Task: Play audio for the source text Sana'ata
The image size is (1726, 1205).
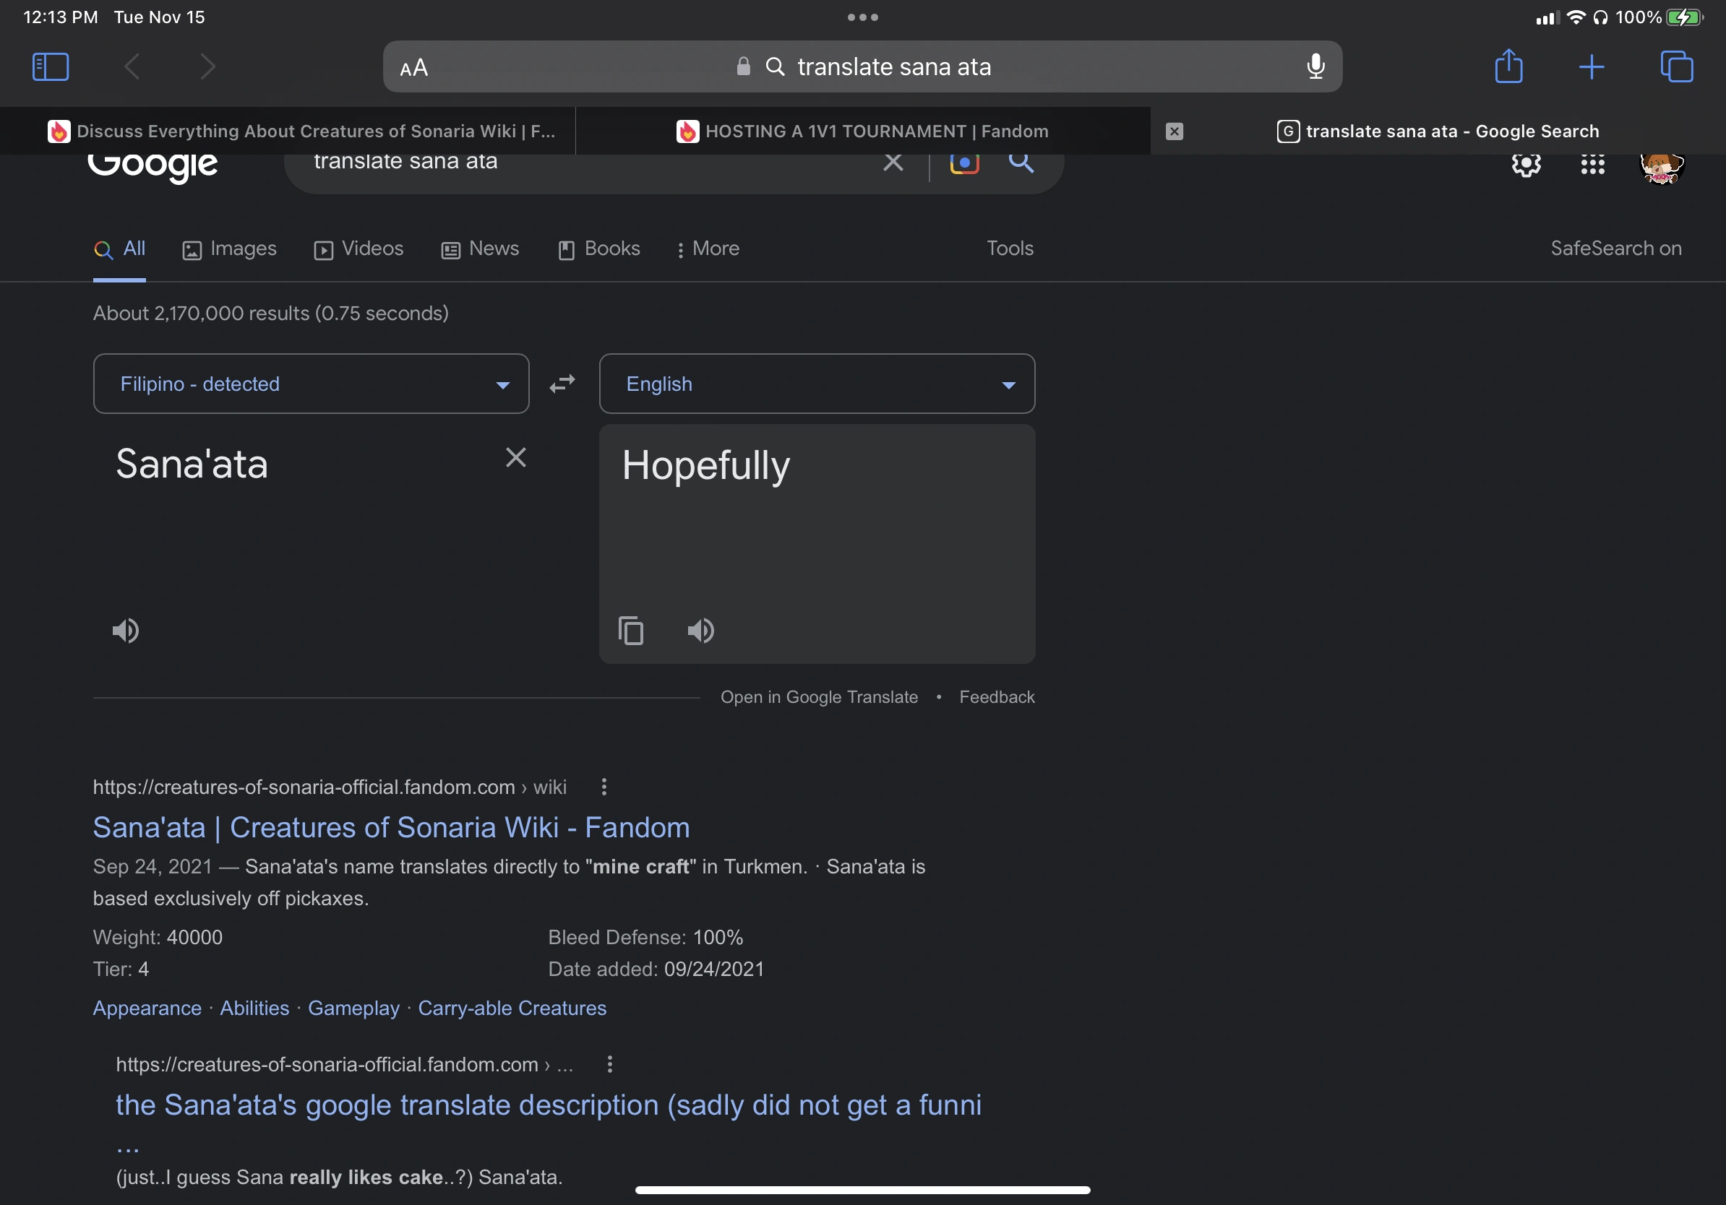Action: [x=126, y=630]
